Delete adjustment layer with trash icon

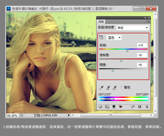(x=147, y=107)
